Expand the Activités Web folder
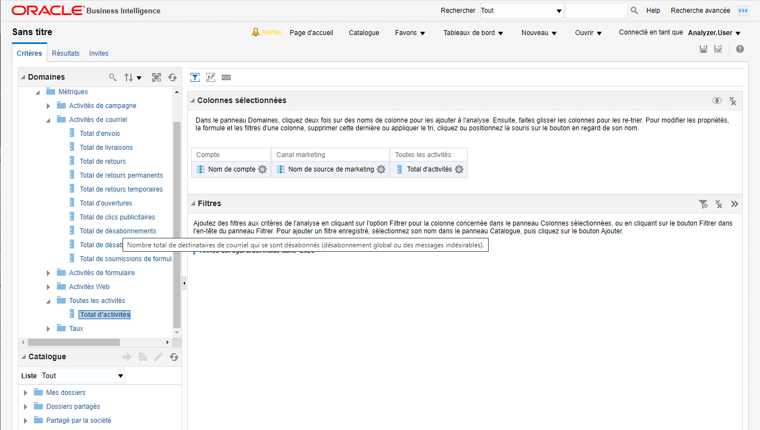The width and height of the screenshot is (760, 430). click(x=48, y=287)
